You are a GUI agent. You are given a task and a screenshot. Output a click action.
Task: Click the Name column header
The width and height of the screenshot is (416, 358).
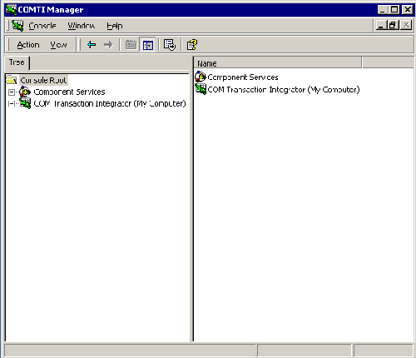(x=278, y=63)
